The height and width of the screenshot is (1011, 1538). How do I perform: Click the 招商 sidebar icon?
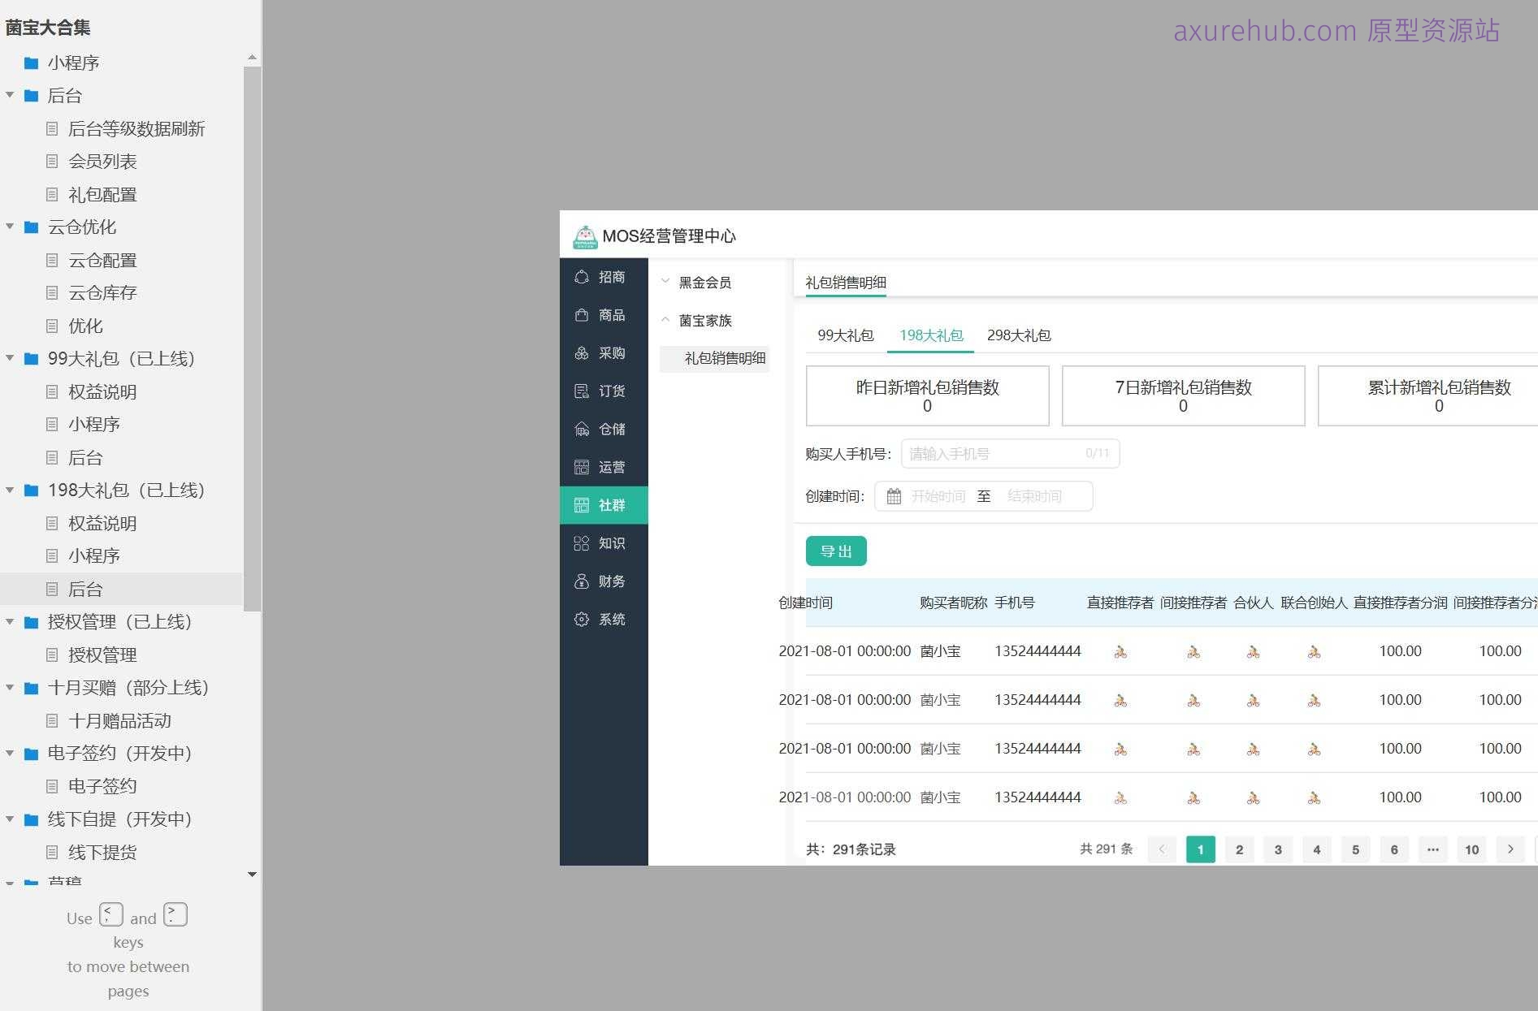click(x=582, y=277)
